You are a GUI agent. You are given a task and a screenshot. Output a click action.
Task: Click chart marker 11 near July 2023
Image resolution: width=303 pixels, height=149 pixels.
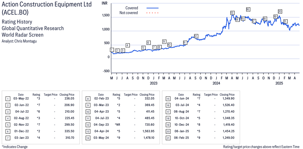pyautogui.click(x=185, y=43)
